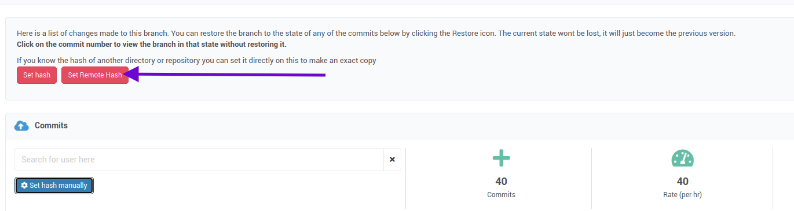Select the Commits panel heading text

tap(51, 125)
